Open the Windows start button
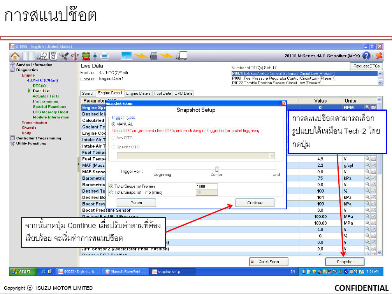 [23, 271]
